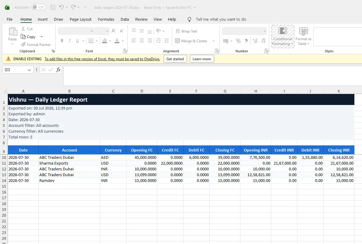
Task: Open the Formulas tab
Action: (x=106, y=19)
